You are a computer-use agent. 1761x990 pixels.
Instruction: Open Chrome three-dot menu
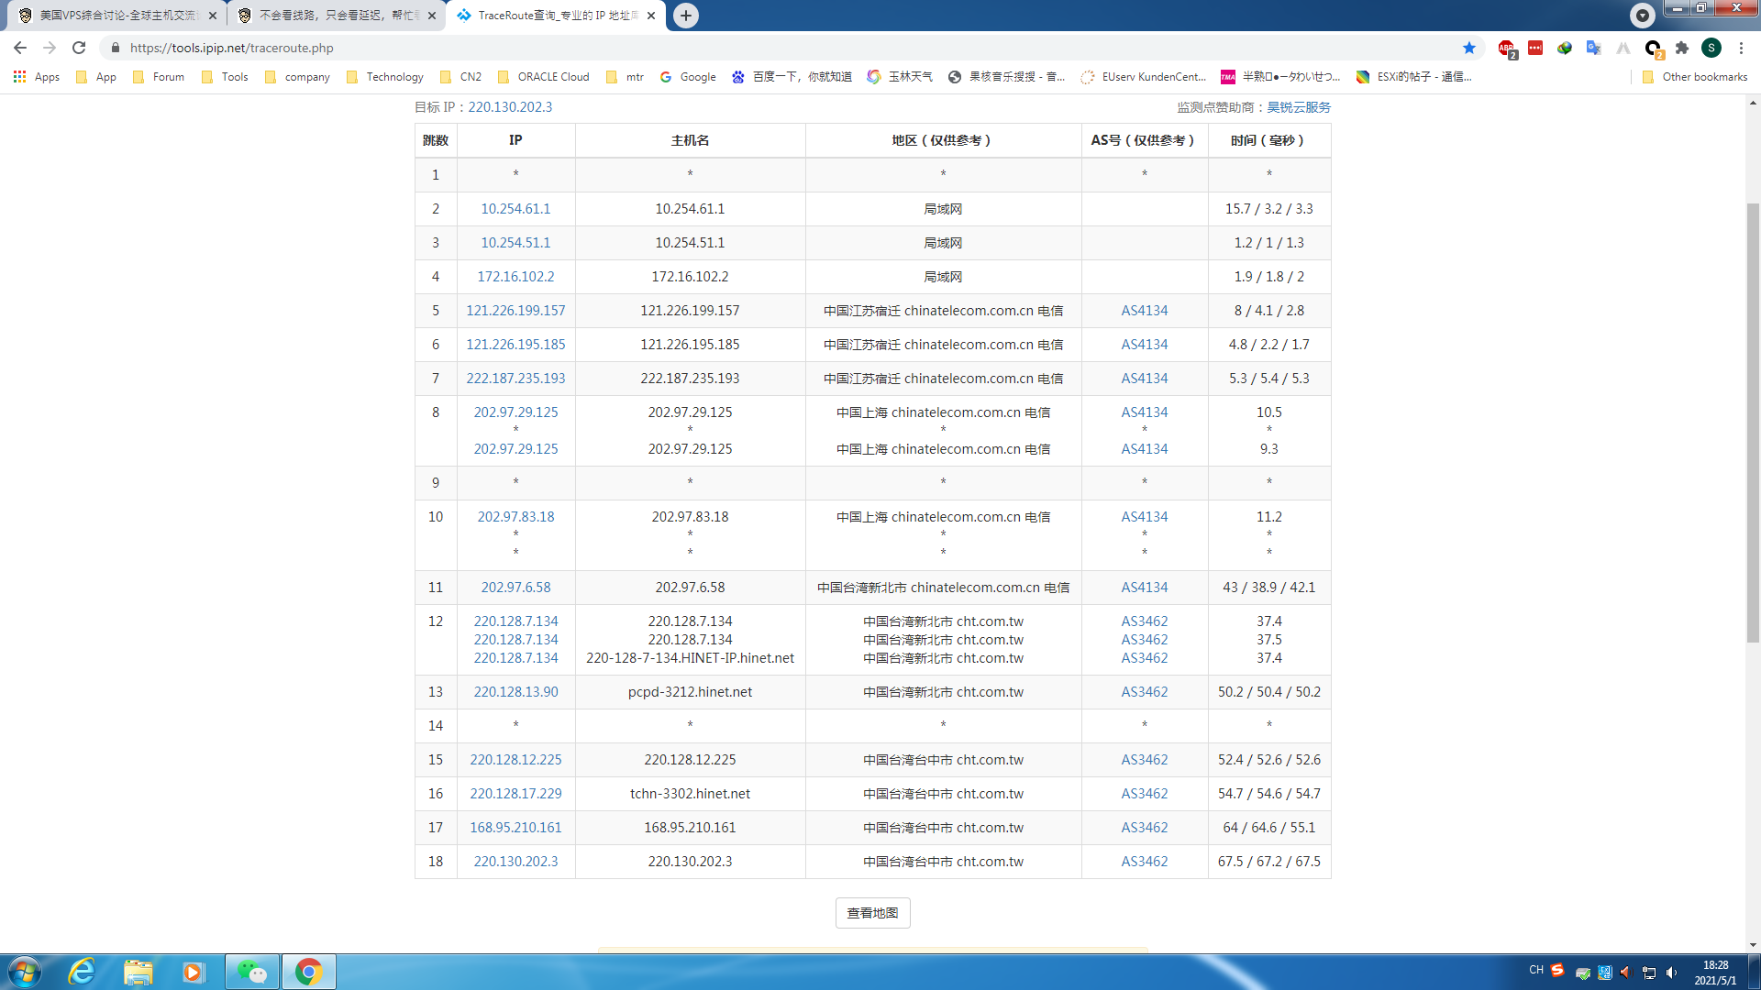point(1741,49)
